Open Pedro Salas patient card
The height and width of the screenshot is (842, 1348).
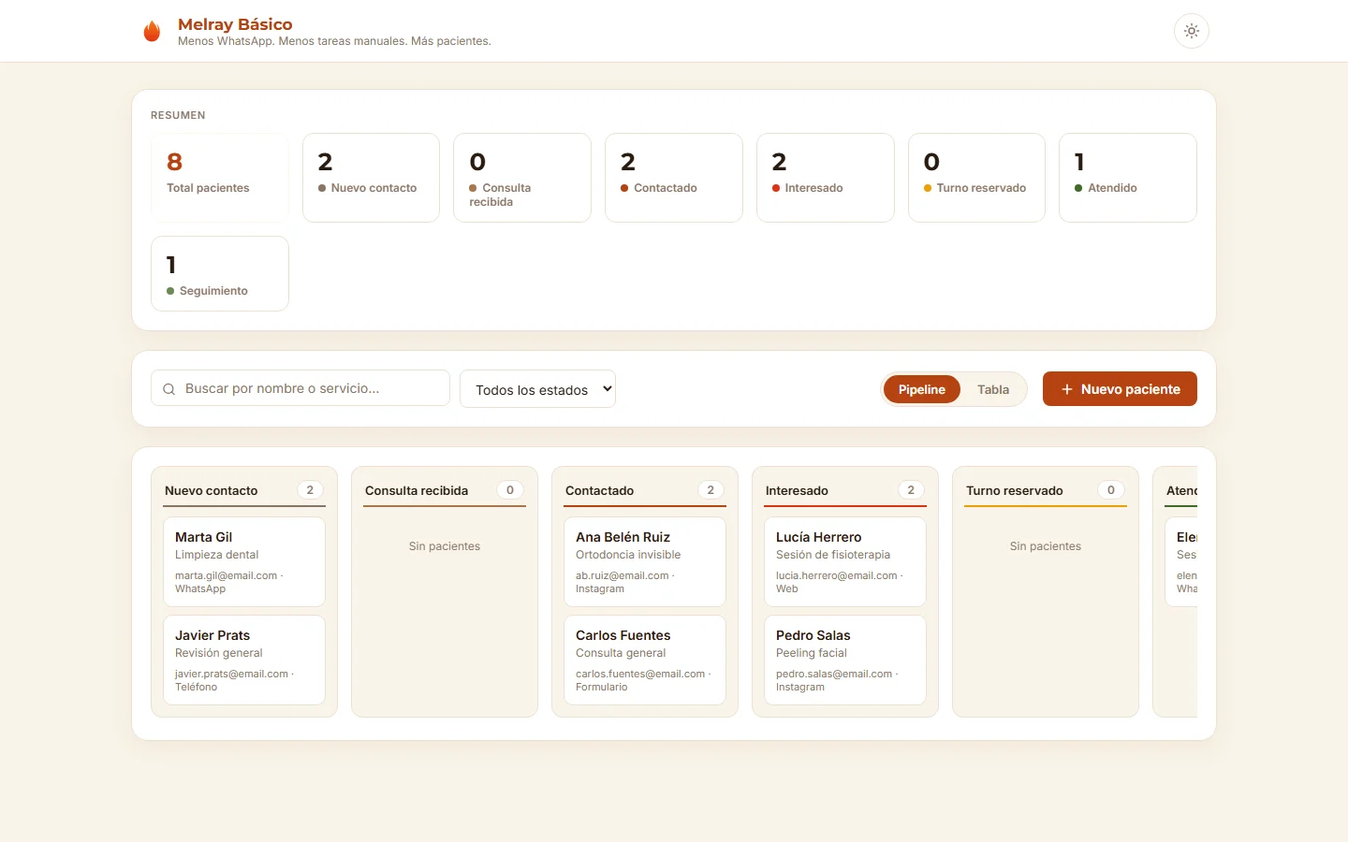coord(845,660)
